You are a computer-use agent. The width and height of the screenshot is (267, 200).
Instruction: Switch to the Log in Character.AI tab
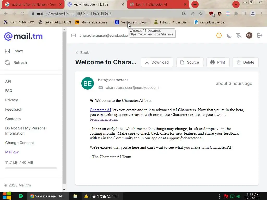(x=158, y=4)
